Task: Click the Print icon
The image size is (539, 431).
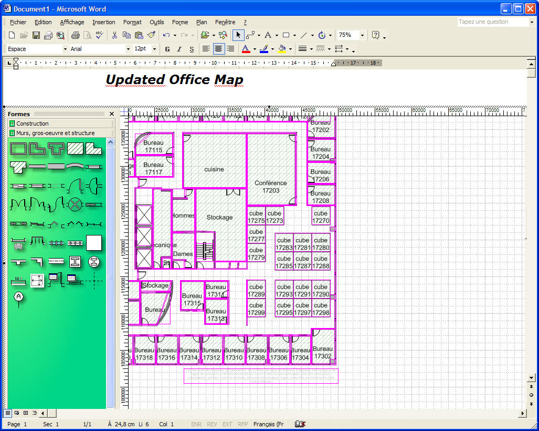Action: click(x=75, y=35)
